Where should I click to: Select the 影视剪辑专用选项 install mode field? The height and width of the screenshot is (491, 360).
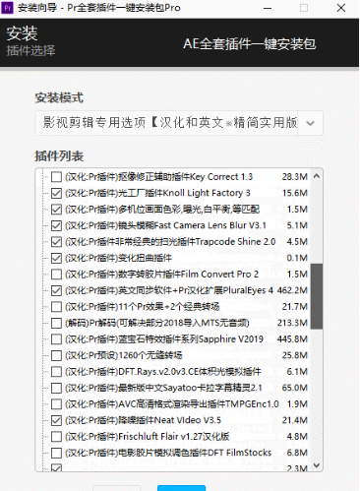point(179,123)
